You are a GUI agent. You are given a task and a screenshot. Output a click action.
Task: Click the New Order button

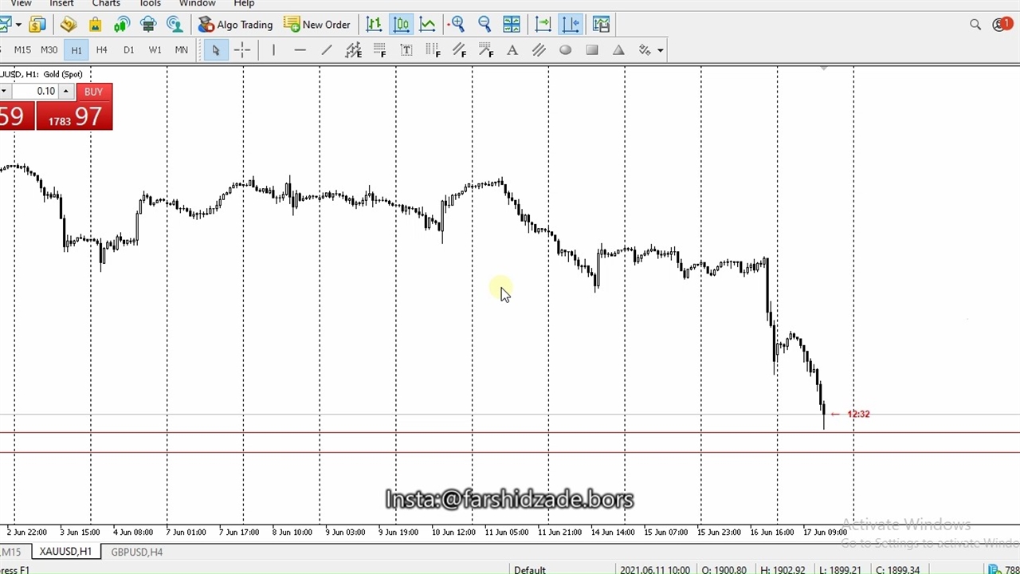click(x=316, y=25)
